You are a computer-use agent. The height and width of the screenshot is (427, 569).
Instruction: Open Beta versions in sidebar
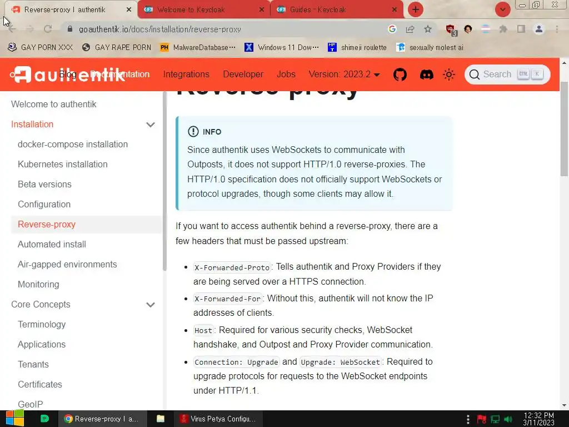[x=44, y=184]
